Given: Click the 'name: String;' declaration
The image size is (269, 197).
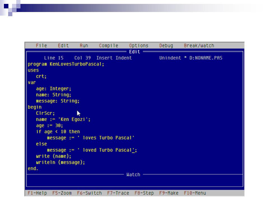Looking at the screenshot, I should (x=54, y=95).
